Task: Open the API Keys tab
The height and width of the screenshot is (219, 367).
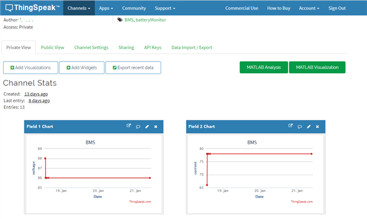Action: tap(152, 47)
